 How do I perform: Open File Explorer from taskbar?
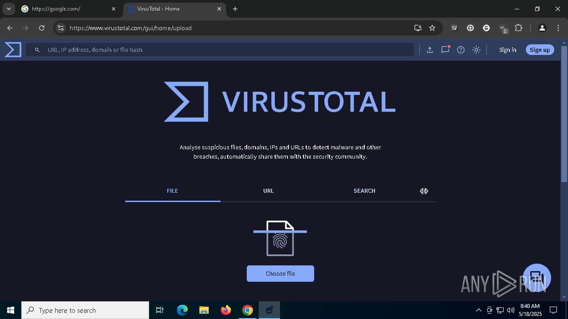pos(204,310)
